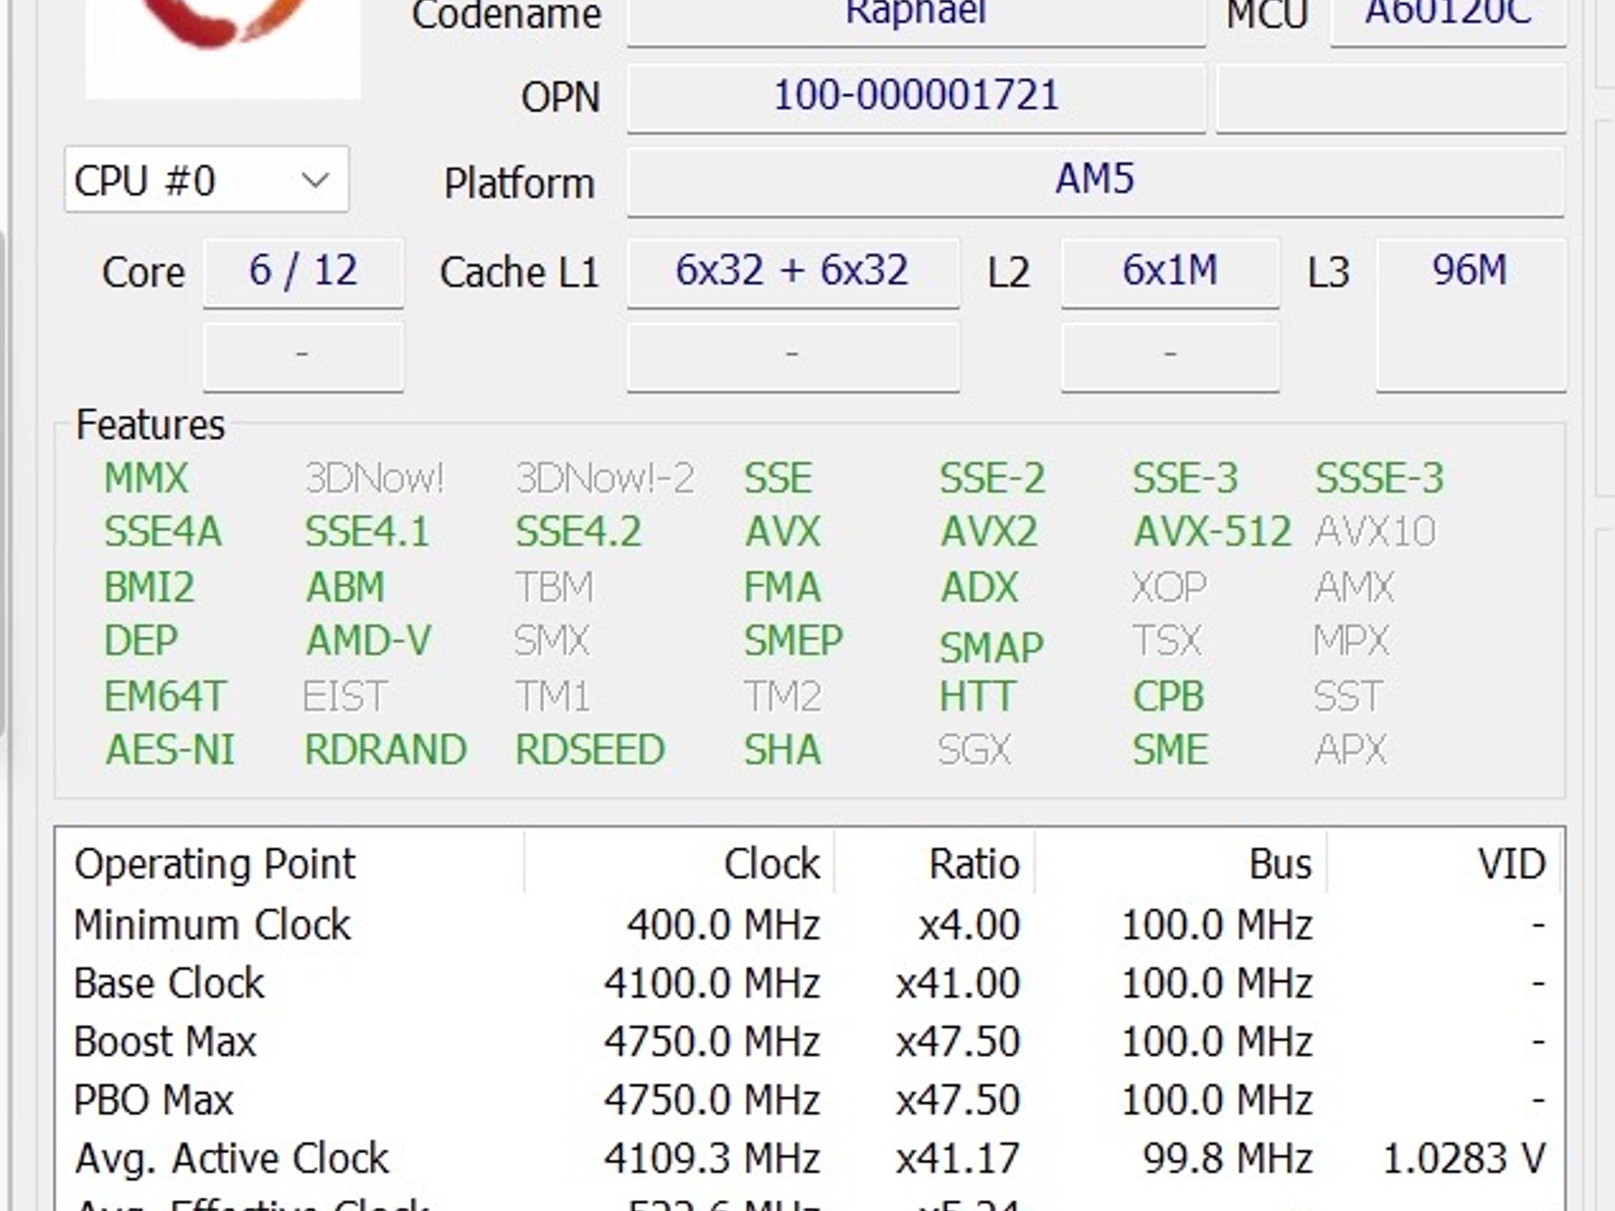Click the HTT feature label
Screen dimensions: 1615x1211
pyautogui.click(x=977, y=696)
